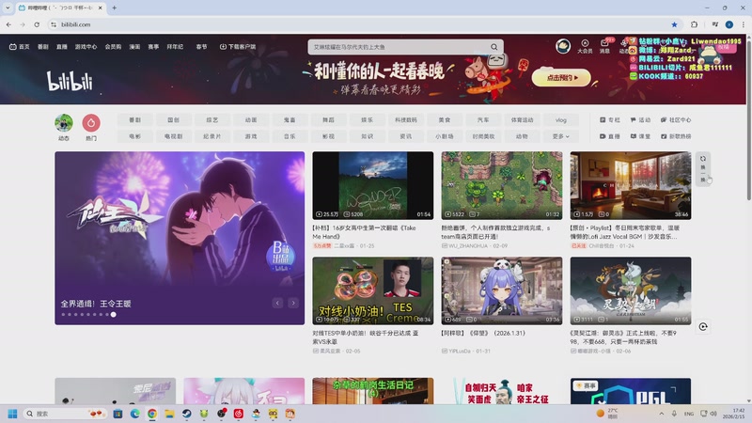The height and width of the screenshot is (423, 752).
Task: Open the 活动 events shortcut
Action: 640,120
